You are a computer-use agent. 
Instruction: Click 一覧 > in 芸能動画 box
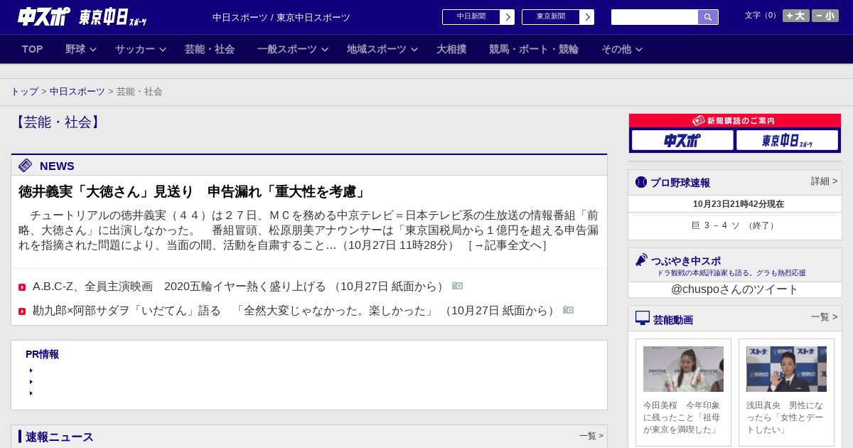(824, 317)
